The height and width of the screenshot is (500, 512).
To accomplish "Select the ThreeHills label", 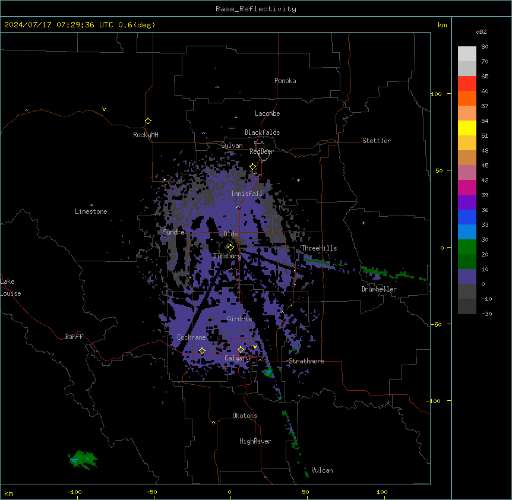I will (x=319, y=248).
